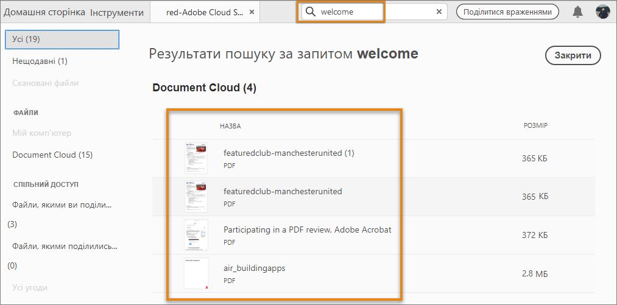Image resolution: width=617 pixels, height=305 pixels.
Task: Select the 2.8 МБ size value
Action: click(x=535, y=274)
